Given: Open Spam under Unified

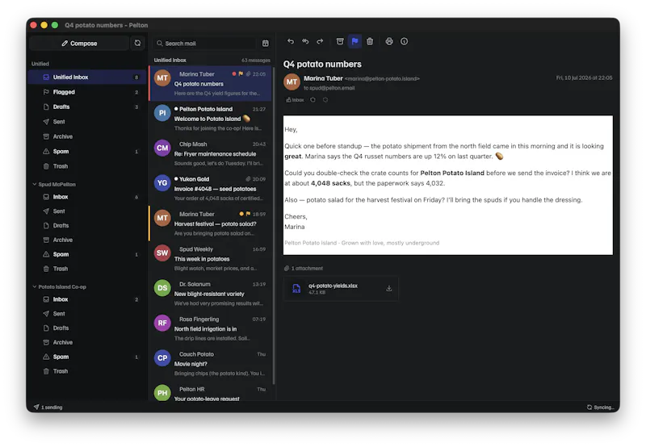Looking at the screenshot, I should click(x=86, y=151).
